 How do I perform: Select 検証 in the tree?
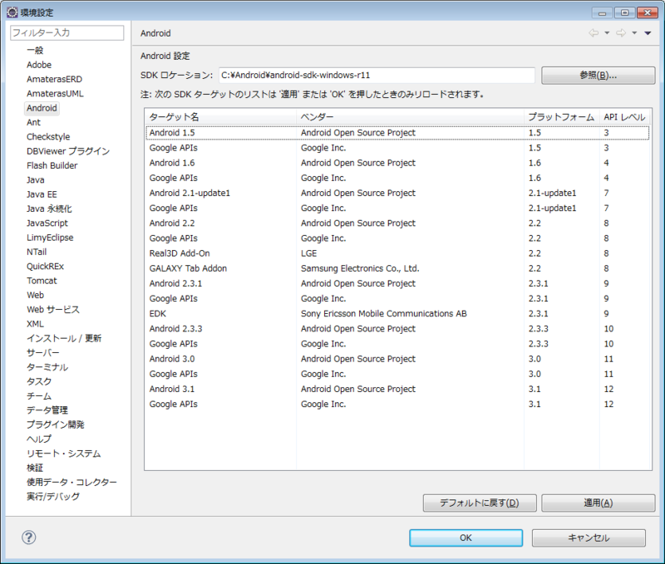pyautogui.click(x=35, y=468)
